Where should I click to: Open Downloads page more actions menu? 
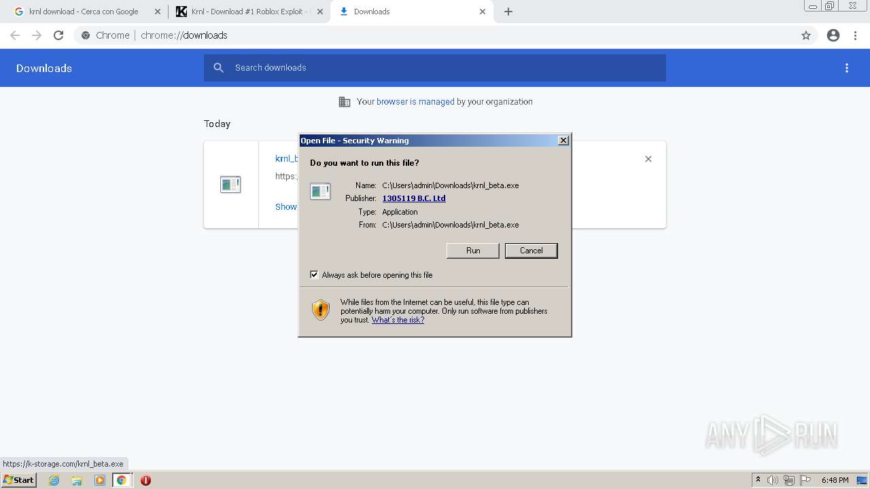[847, 68]
